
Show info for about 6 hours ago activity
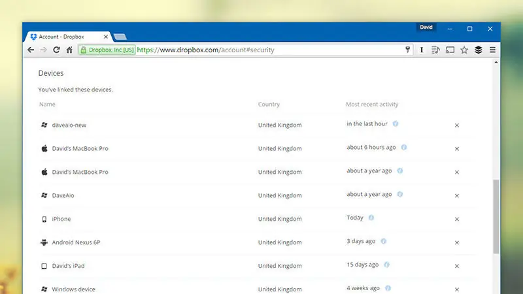(404, 147)
